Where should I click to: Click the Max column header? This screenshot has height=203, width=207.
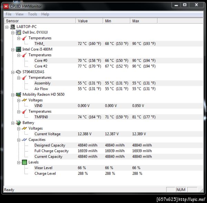coord(144,21)
